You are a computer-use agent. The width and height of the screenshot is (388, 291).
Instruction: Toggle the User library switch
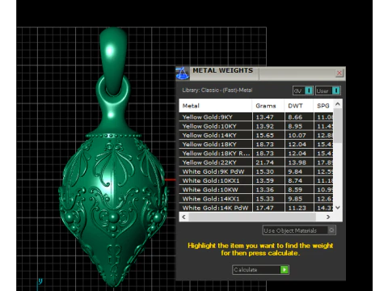tap(328, 91)
